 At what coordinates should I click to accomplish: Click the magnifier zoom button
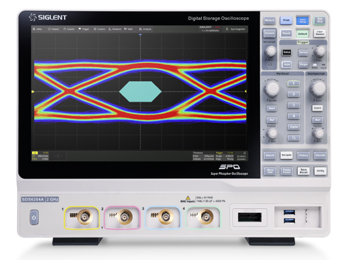pos(294,138)
